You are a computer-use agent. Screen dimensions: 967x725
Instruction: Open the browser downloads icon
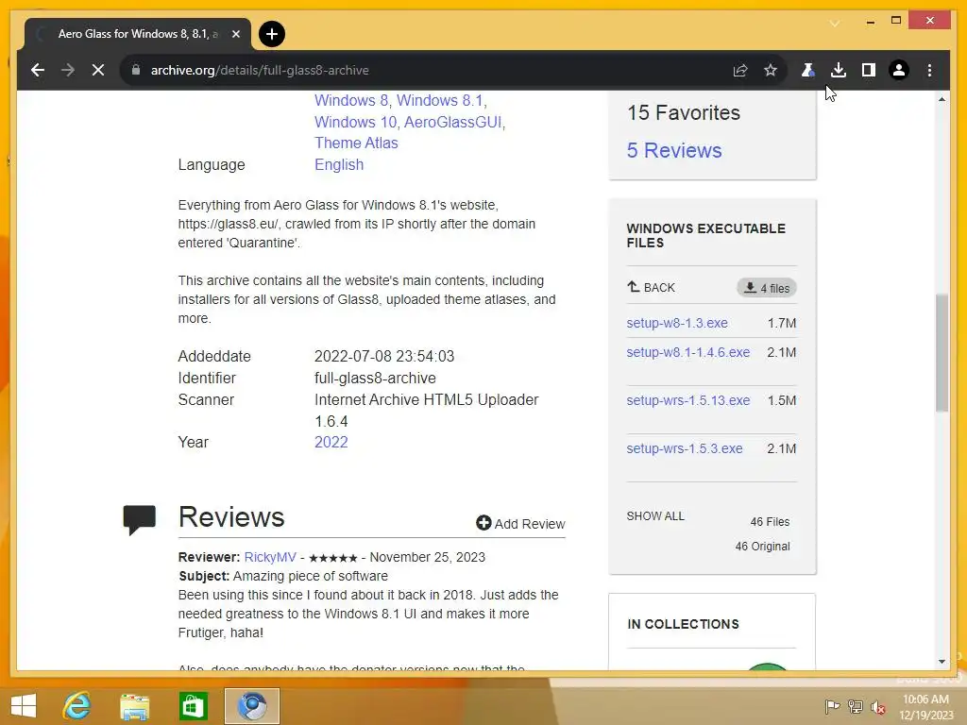(x=839, y=70)
